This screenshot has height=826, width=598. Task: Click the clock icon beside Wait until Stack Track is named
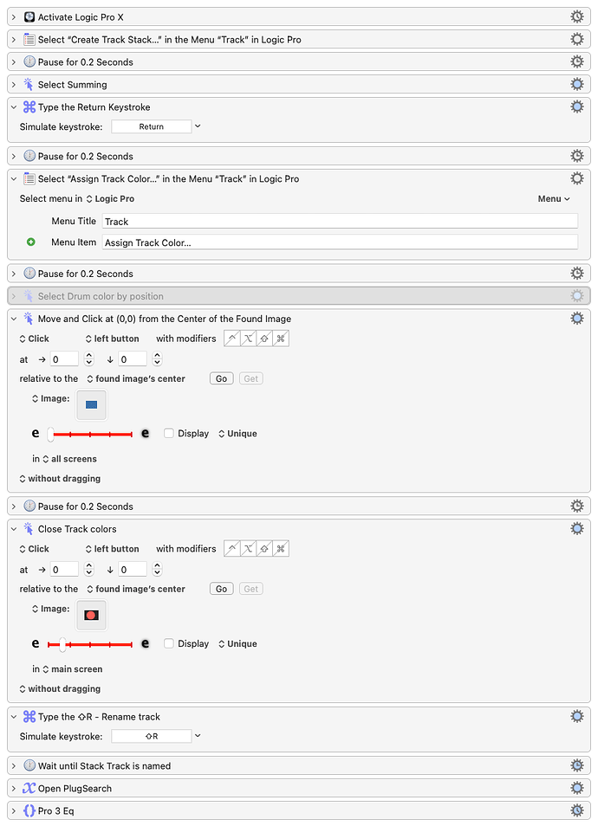tap(29, 765)
